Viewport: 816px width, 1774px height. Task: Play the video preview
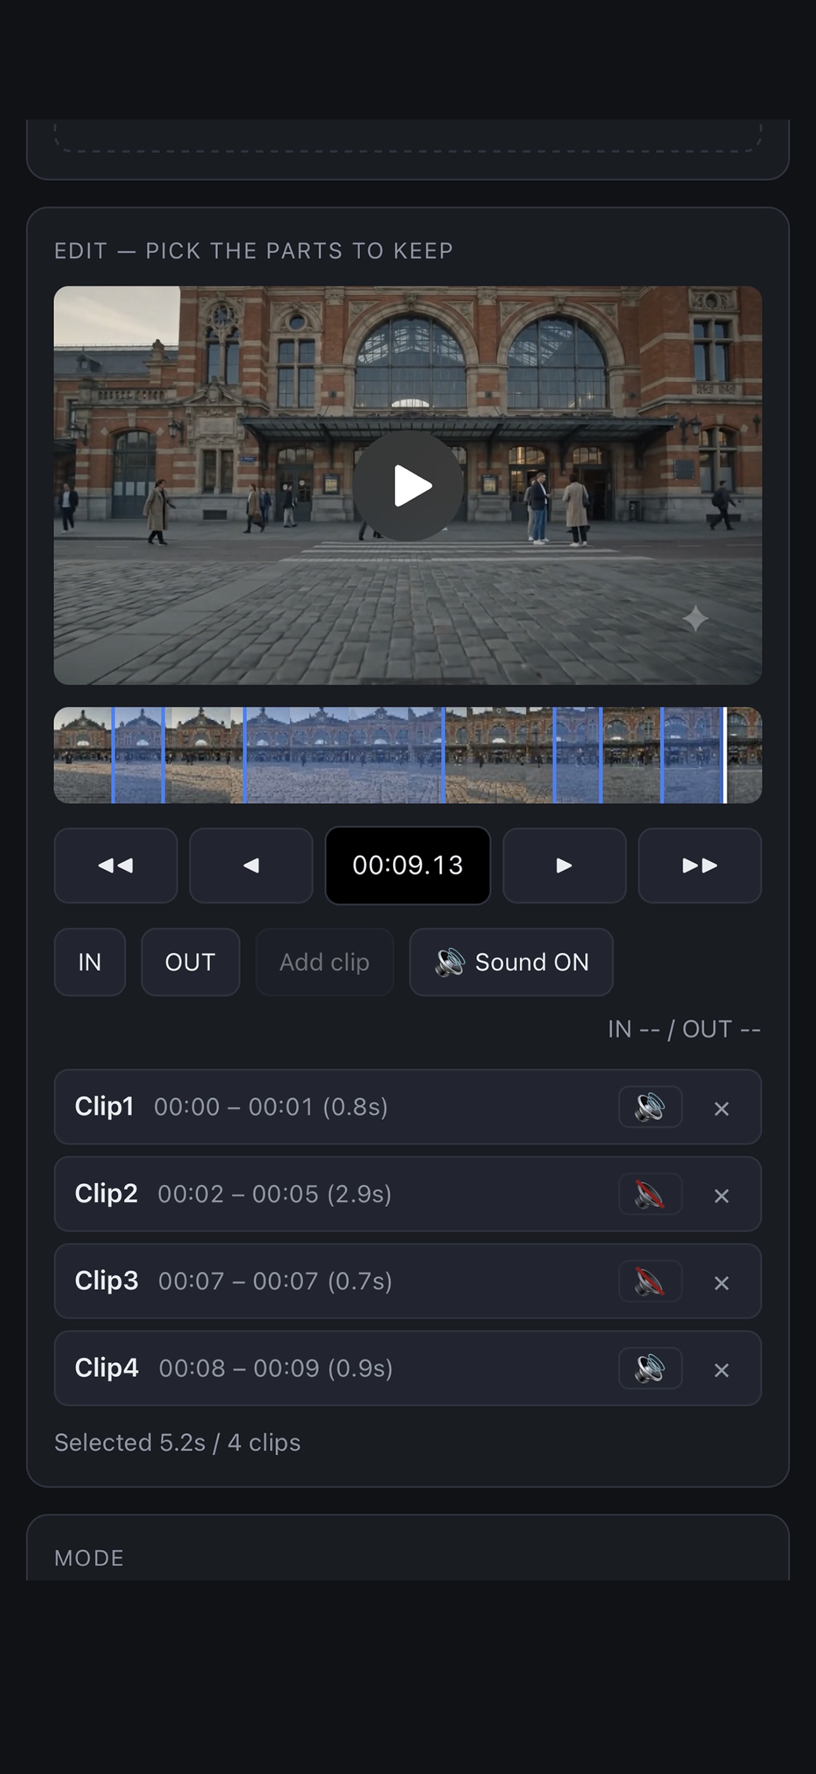point(408,485)
